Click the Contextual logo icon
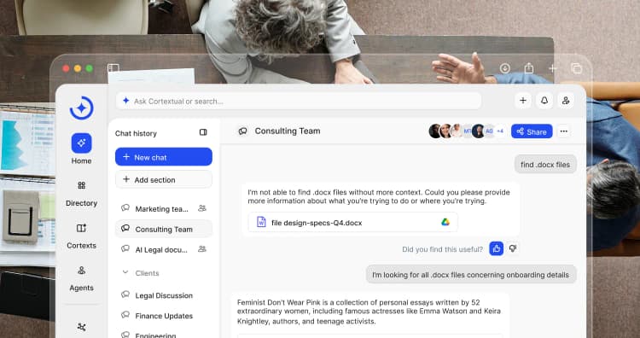This screenshot has width=640, height=338. tap(82, 108)
